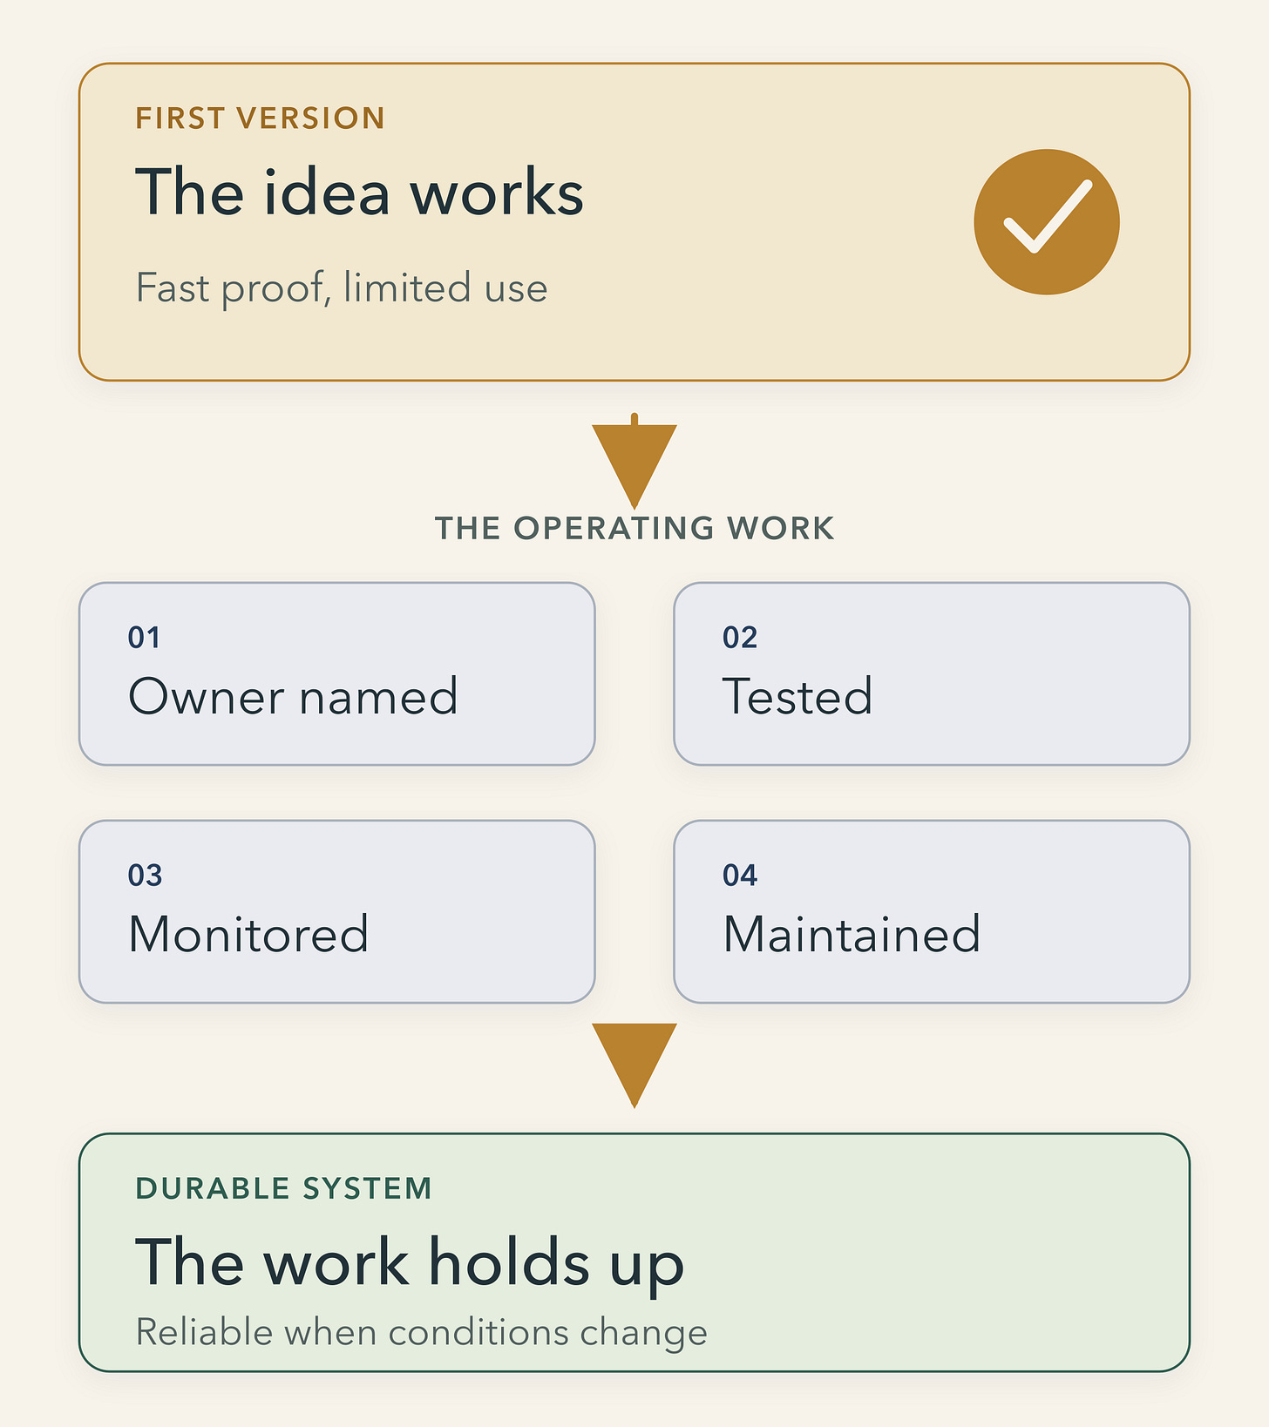Select the Tested card
1269x1427 pixels.
click(932, 674)
